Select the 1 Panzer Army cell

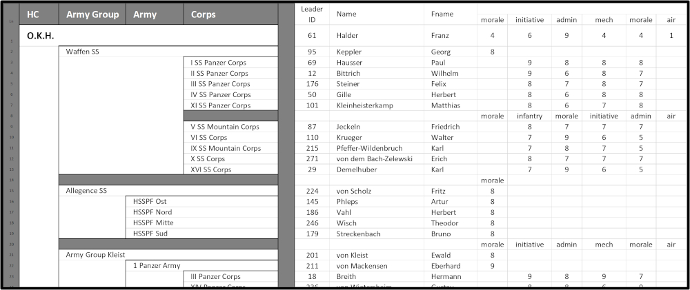pos(156,266)
